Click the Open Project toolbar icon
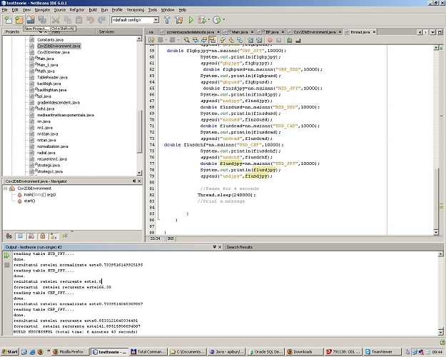Viewport: 446px width, 357px height. 31,20
